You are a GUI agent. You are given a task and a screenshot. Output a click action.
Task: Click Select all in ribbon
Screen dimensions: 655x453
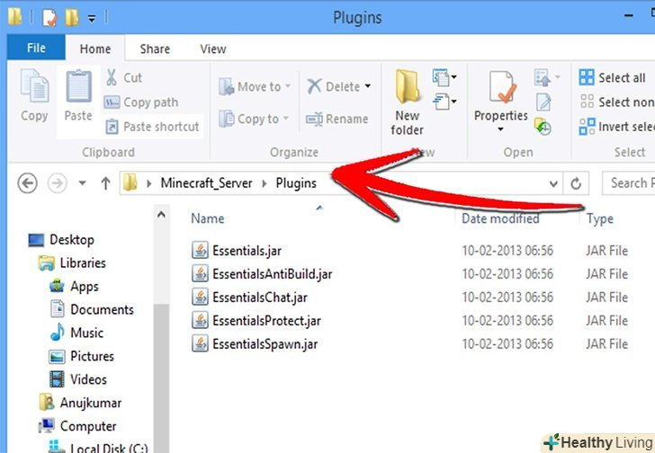[613, 77]
